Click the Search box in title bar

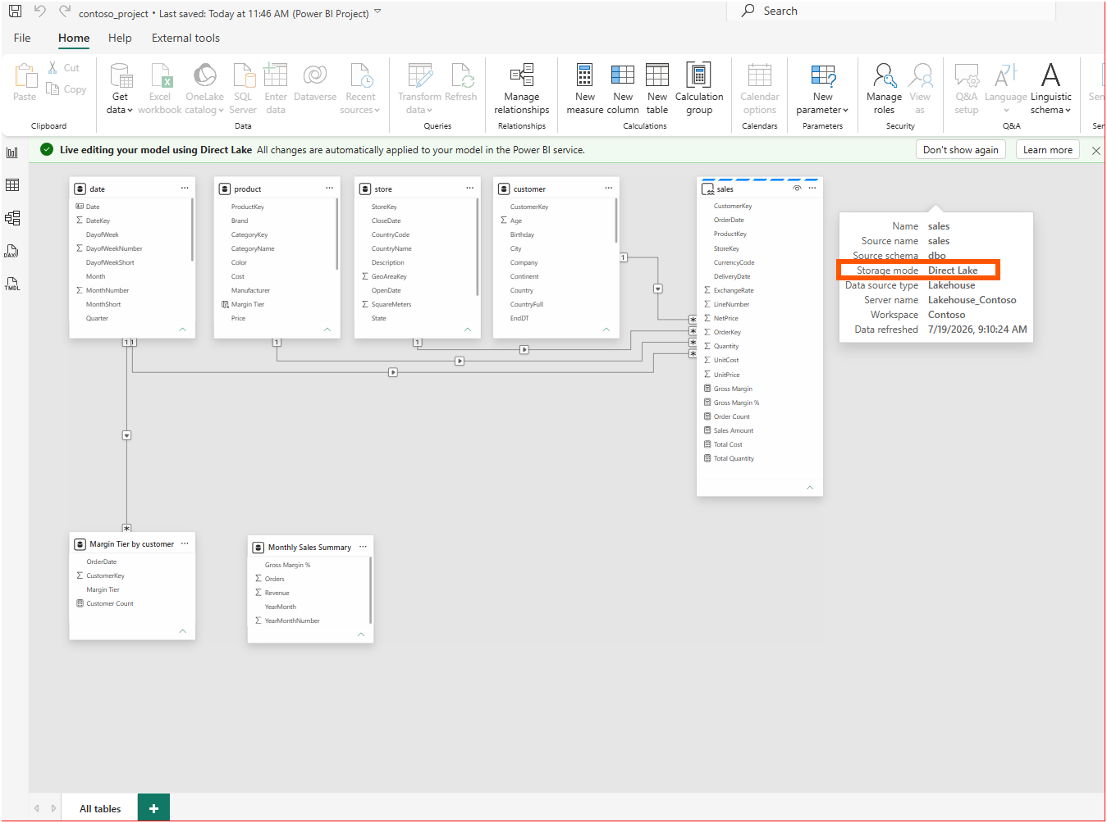point(891,11)
